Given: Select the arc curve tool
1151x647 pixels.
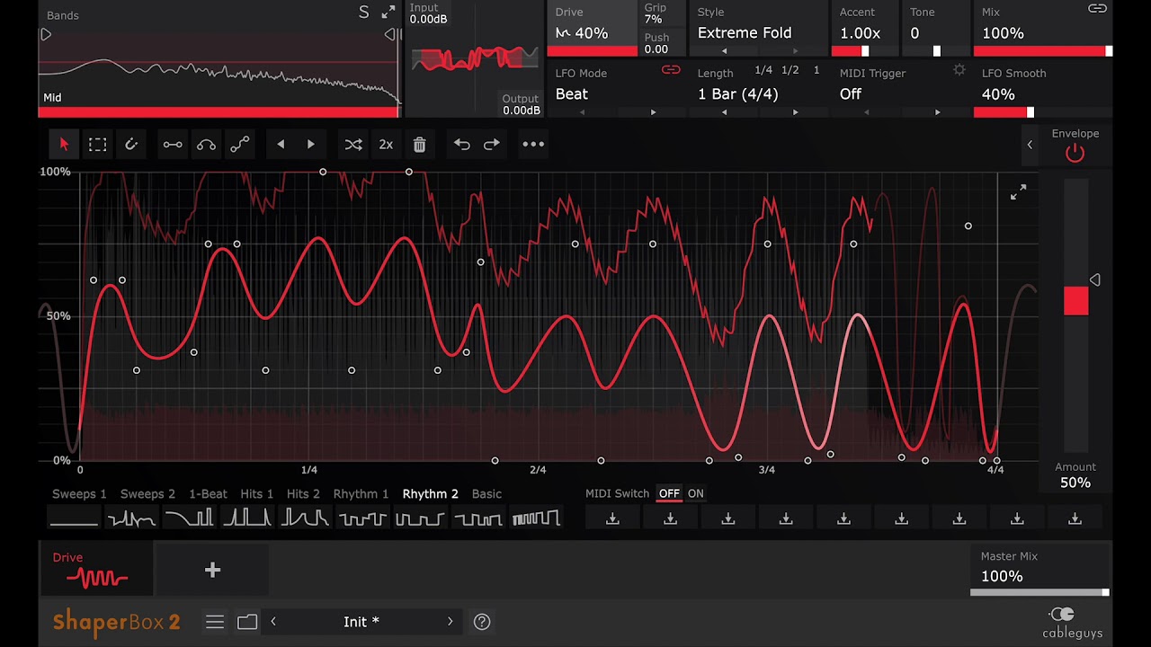Looking at the screenshot, I should click(206, 144).
